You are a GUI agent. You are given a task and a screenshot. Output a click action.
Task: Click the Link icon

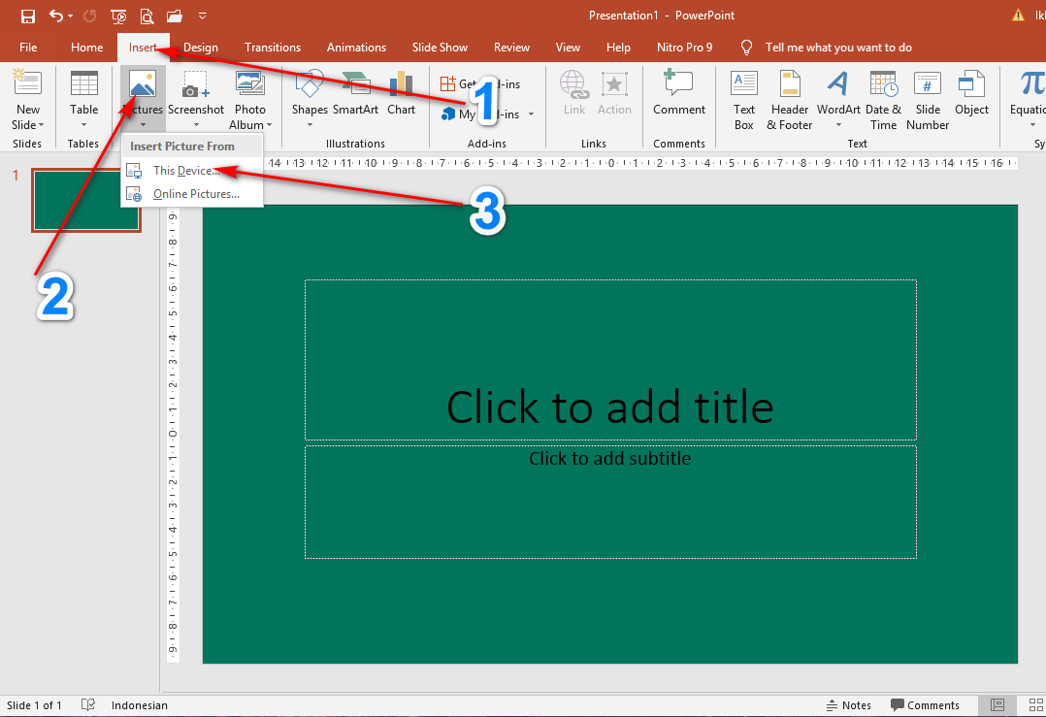573,92
